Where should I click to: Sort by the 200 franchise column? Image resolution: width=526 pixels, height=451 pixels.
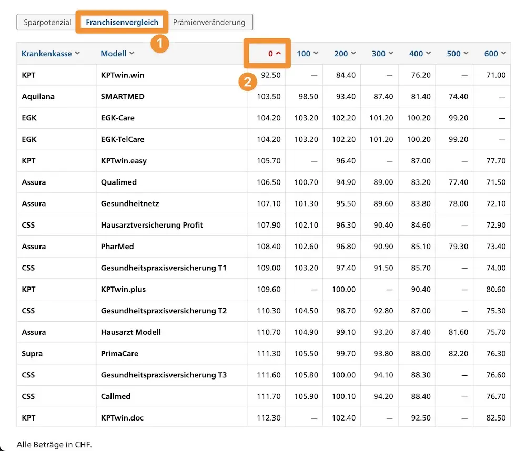tap(345, 54)
